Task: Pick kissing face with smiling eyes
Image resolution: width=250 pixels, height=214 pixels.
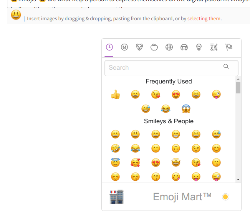Action: click(156, 176)
